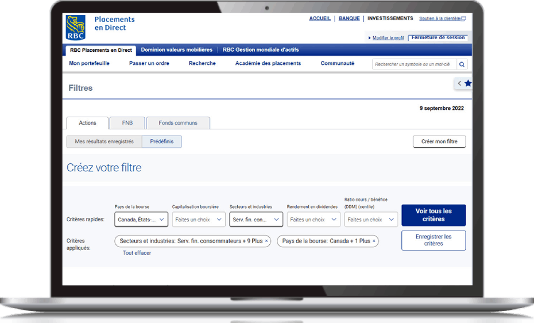Click the 9 septembre 2022 date
534x323 pixels.
tap(442, 109)
